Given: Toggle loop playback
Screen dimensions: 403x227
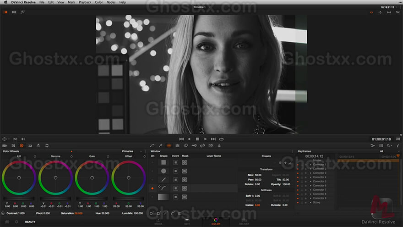Looking at the screenshot, I should click(221, 139).
